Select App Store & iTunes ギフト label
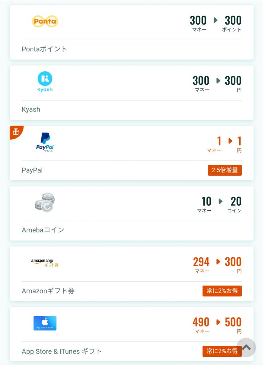263x365 pixels. (x=62, y=351)
